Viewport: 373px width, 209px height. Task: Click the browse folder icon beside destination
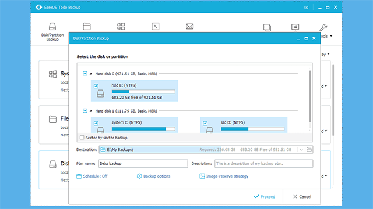coord(309,150)
